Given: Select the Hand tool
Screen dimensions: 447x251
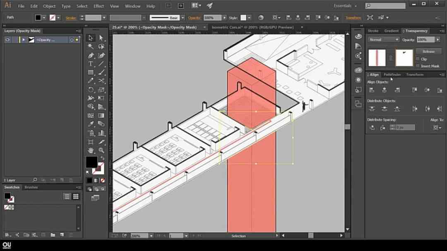Looking at the screenshot, I should 91,150.
